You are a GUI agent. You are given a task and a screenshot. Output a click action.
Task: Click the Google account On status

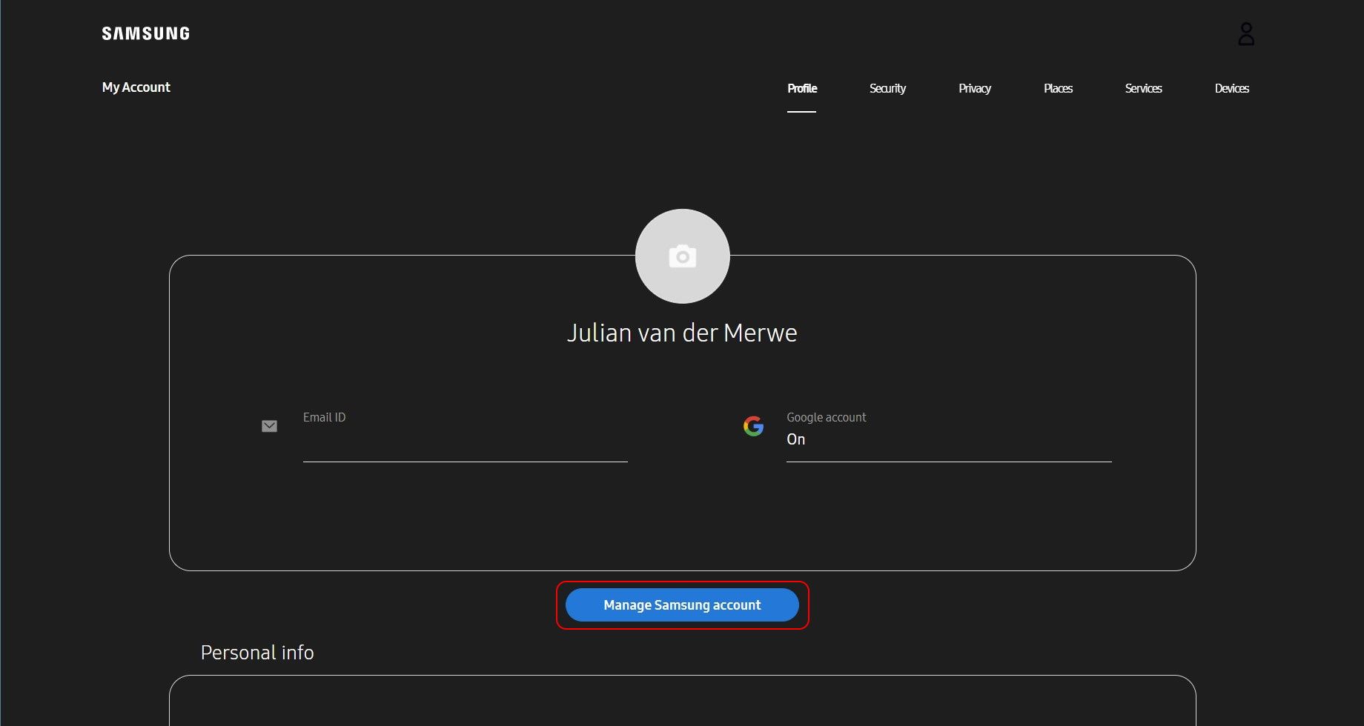[795, 439]
